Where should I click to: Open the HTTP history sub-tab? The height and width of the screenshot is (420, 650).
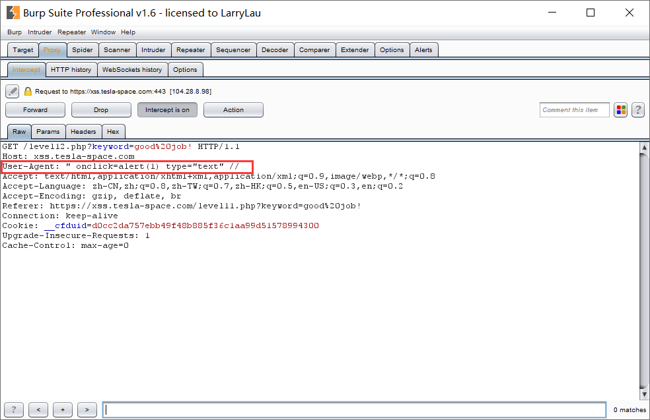pos(71,70)
